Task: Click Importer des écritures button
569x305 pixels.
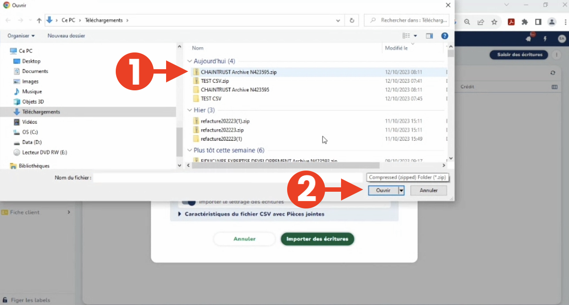Action: tap(317, 239)
